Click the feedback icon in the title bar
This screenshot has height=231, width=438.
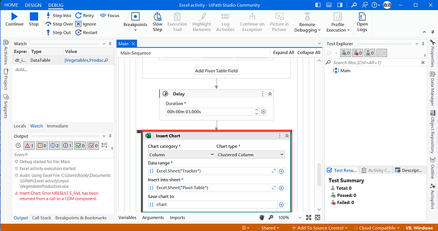[364, 5]
